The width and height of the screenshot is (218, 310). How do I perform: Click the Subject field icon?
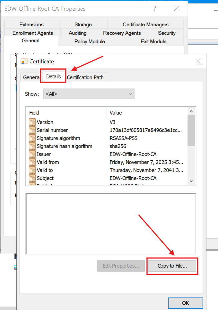pyautogui.click(x=32, y=178)
